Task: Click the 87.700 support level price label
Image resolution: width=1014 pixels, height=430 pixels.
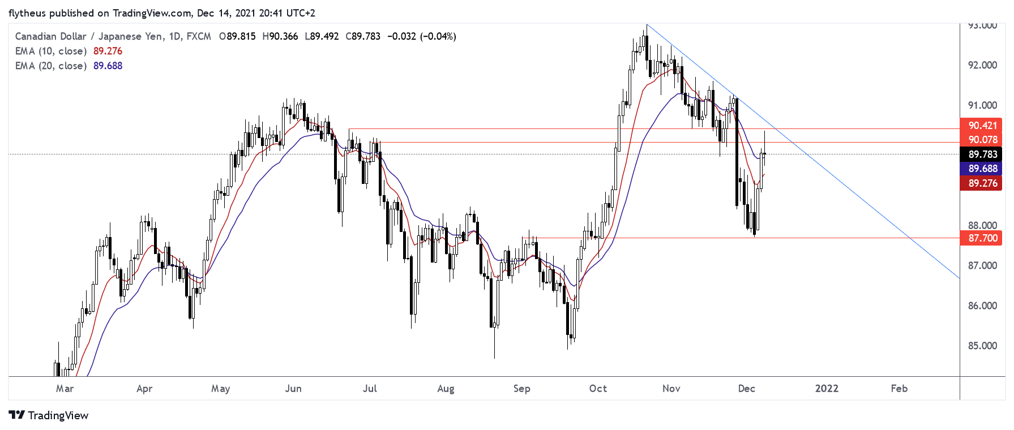Action: pyautogui.click(x=982, y=238)
